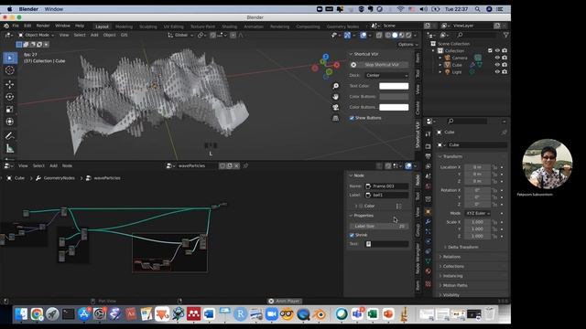The width and height of the screenshot is (586, 329).
Task: Open the Material properties tab
Action: [429, 271]
